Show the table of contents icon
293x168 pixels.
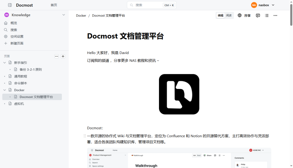(267, 15)
